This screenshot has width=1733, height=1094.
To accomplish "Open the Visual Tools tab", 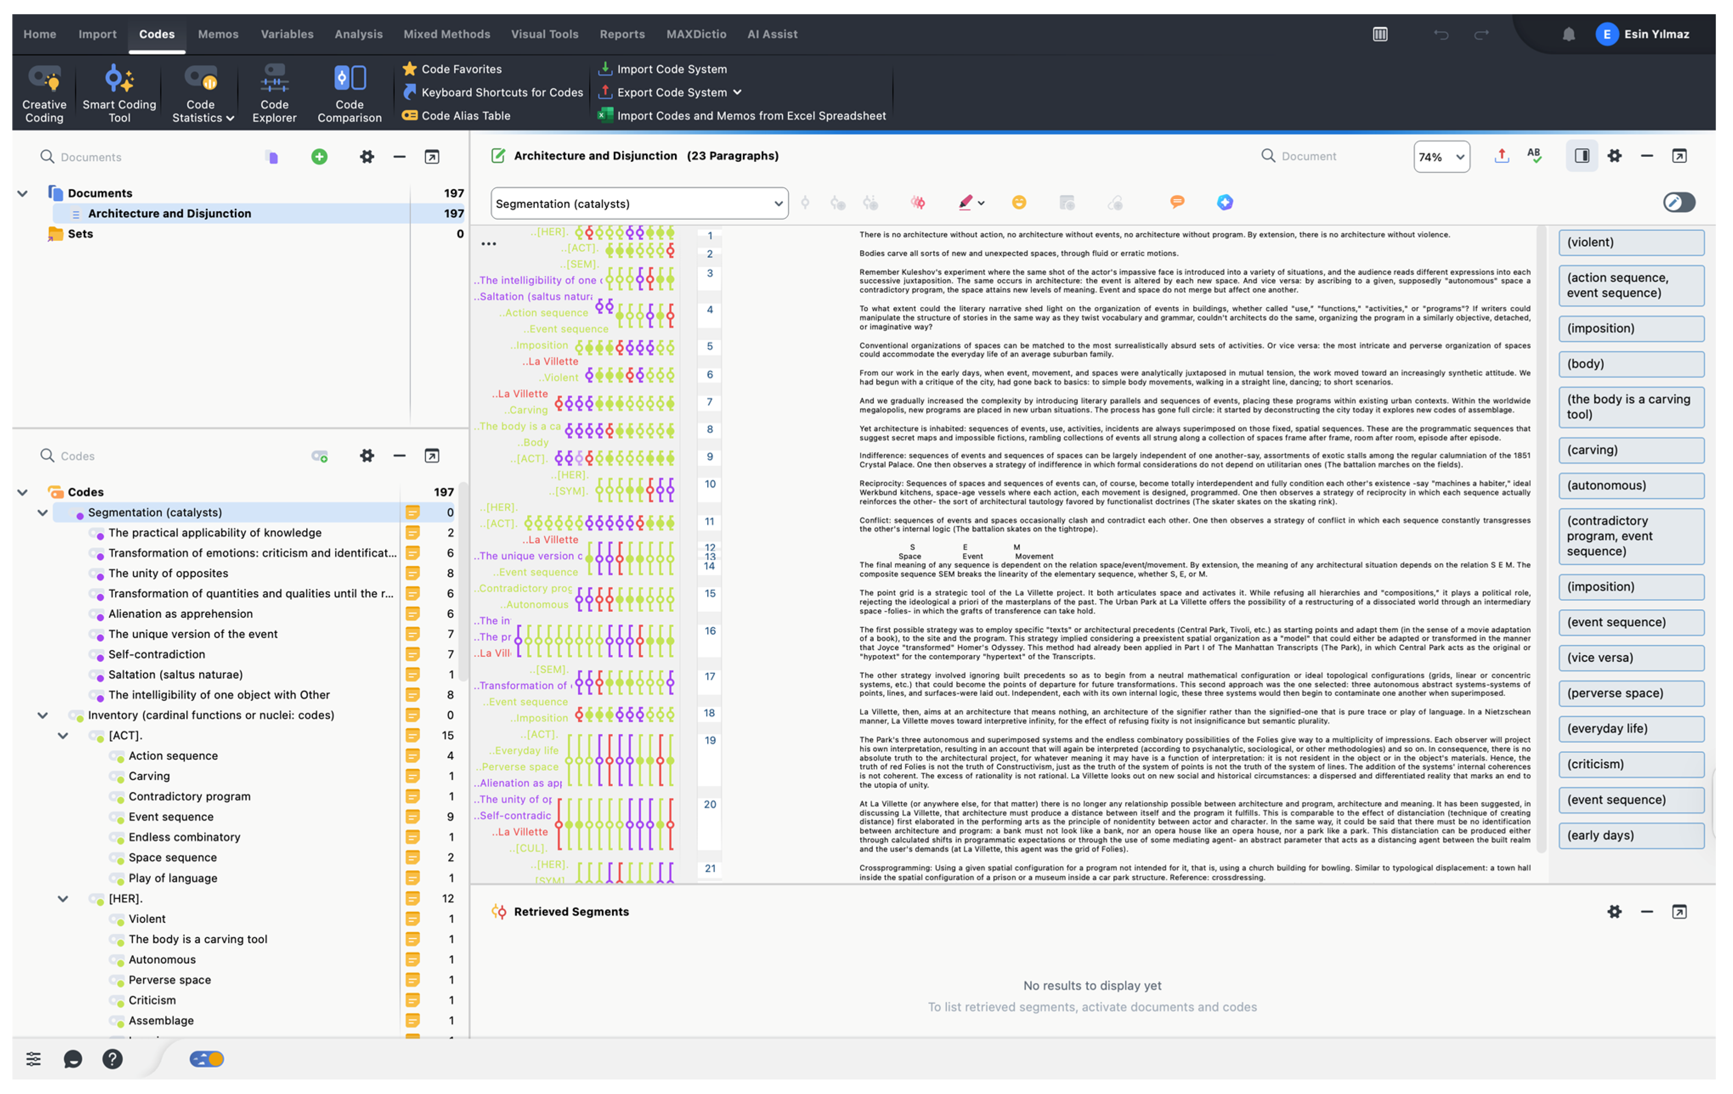I will pyautogui.click(x=544, y=34).
